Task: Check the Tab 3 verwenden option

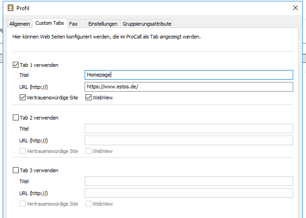Action: [x=16, y=170]
